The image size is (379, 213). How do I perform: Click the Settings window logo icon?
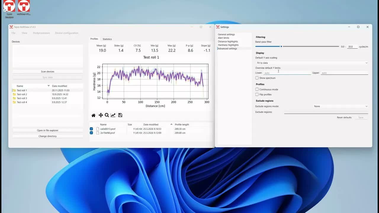coord(218,27)
